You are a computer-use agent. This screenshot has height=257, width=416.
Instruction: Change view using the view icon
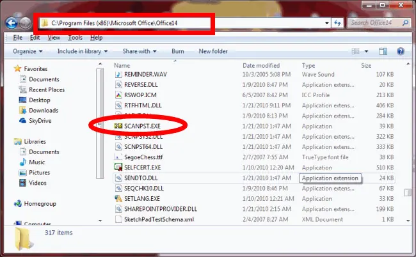click(x=355, y=51)
